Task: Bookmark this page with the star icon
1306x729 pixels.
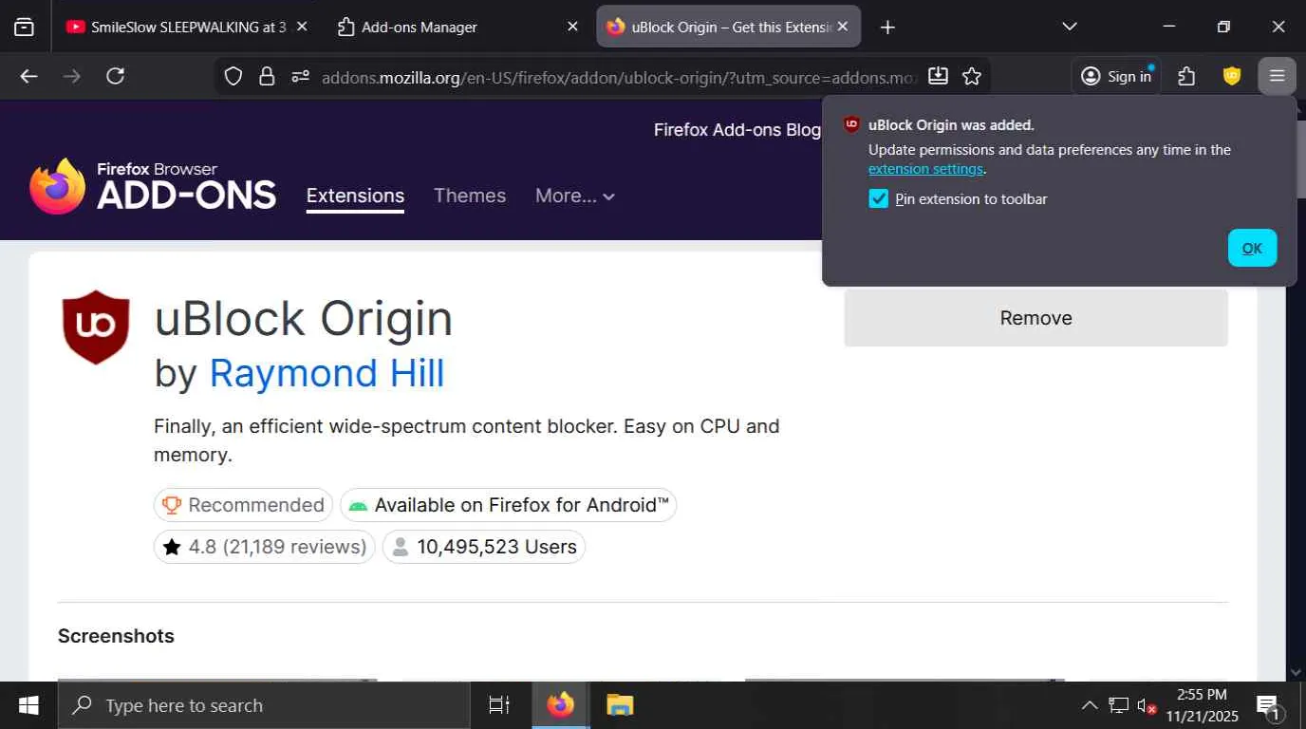Action: tap(972, 76)
